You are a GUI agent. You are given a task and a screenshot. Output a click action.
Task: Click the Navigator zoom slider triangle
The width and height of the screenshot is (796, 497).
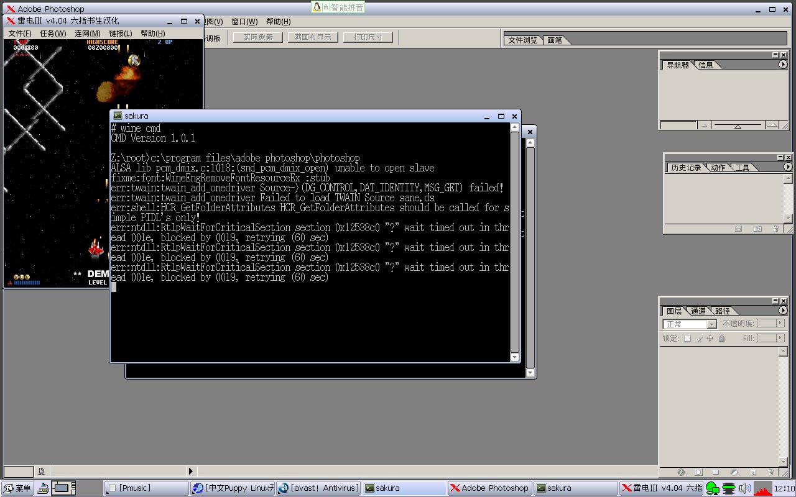pyautogui.click(x=738, y=127)
